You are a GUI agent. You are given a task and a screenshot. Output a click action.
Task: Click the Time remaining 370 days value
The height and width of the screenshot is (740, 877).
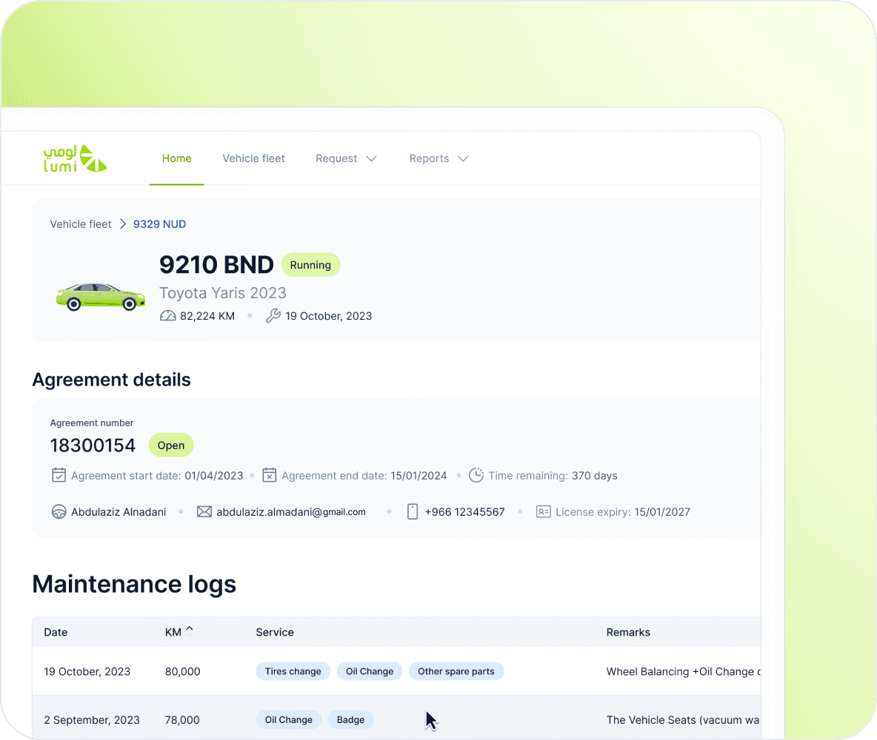click(553, 476)
